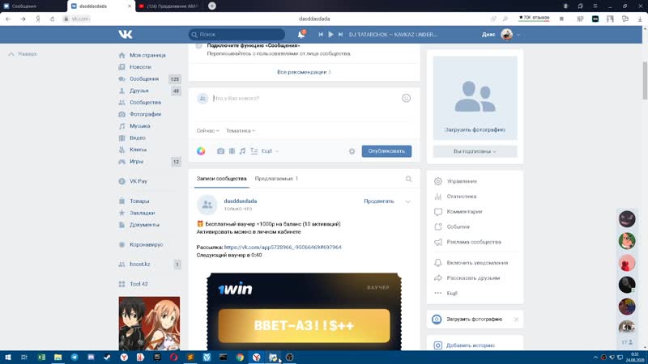Viewport: 648px width, 364px height.
Task: Attach music via the note icon
Action: tap(242, 151)
